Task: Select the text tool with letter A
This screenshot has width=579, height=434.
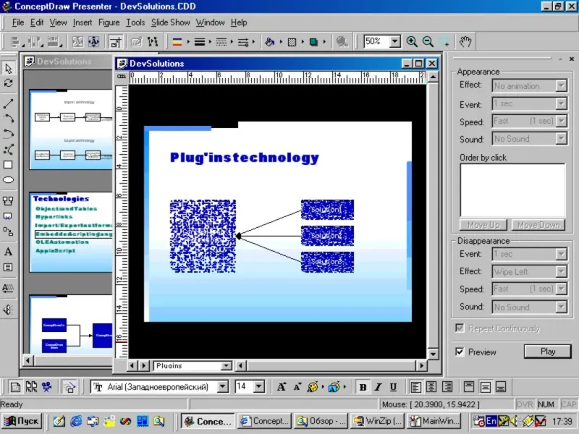Action: click(9, 252)
